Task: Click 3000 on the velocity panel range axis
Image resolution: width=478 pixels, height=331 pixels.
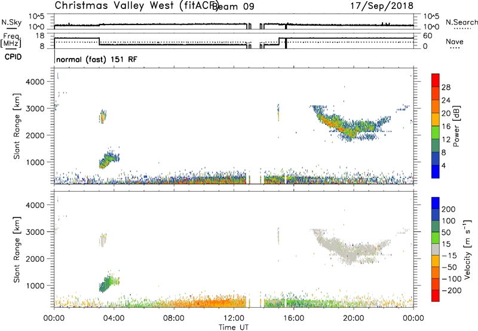Action: 35,232
